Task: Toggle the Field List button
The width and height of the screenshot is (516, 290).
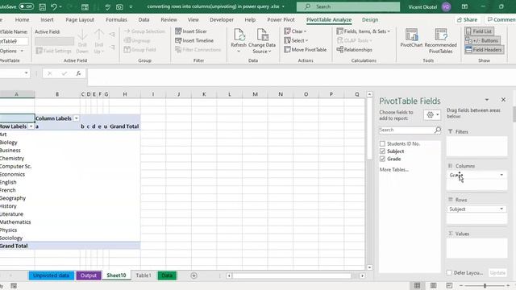Action: click(x=479, y=31)
